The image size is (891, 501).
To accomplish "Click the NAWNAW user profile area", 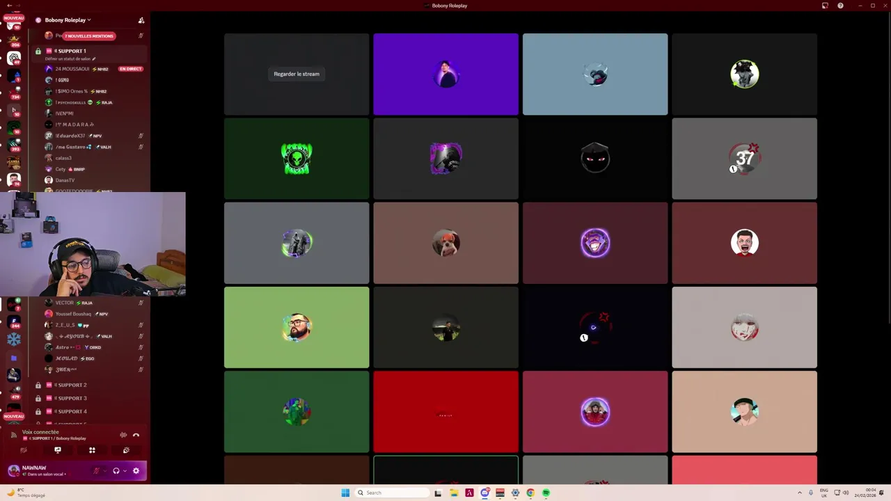I will pos(43,470).
